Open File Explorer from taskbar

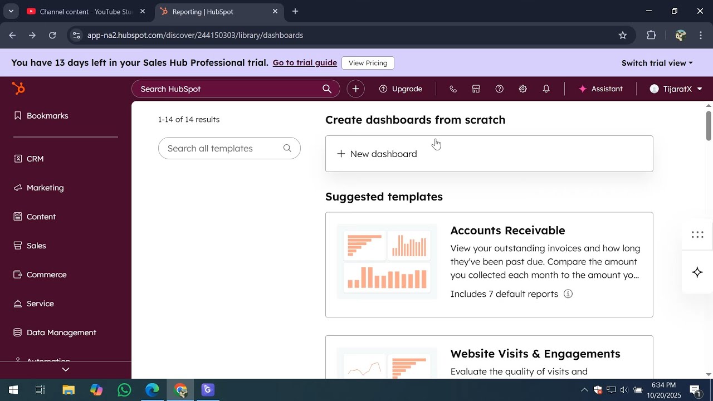69,390
